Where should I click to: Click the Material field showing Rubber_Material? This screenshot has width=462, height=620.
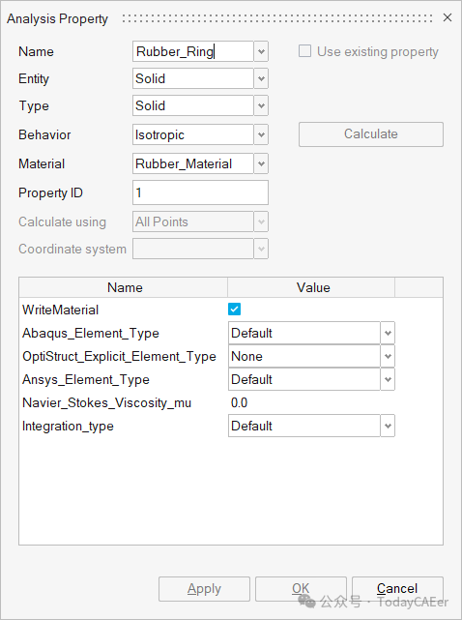coord(193,163)
